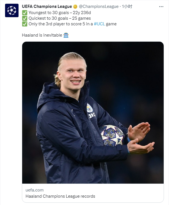169x205 pixels.
Task: Click the @ChampionsLeague handle
Action: pos(99,6)
